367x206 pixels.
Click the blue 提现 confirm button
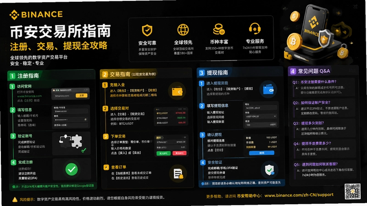[x=261, y=153]
